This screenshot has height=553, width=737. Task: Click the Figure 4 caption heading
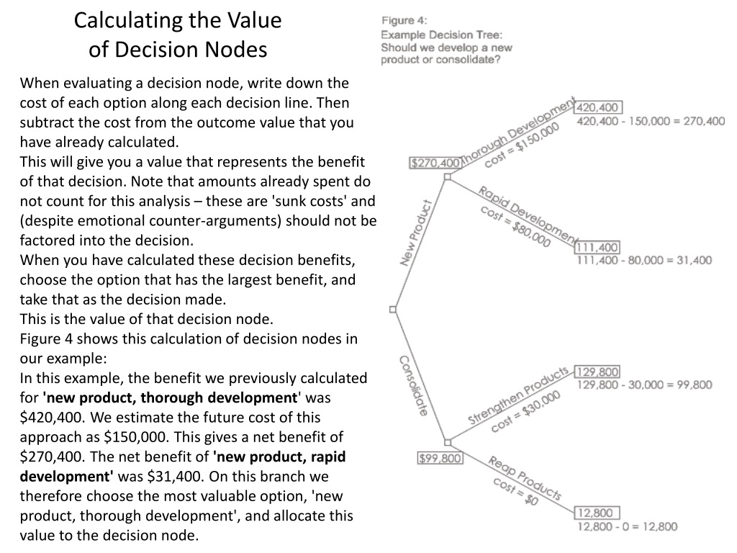(404, 21)
